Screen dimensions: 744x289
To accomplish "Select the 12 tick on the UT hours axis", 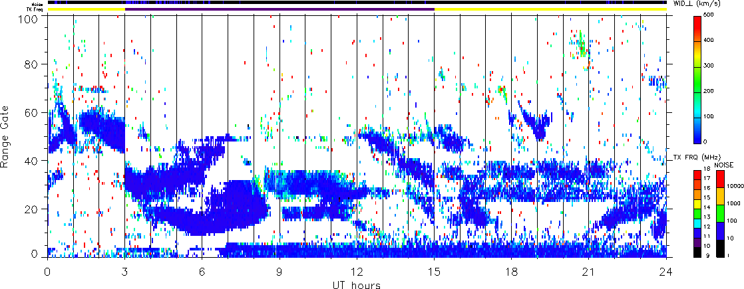I will [357, 272].
